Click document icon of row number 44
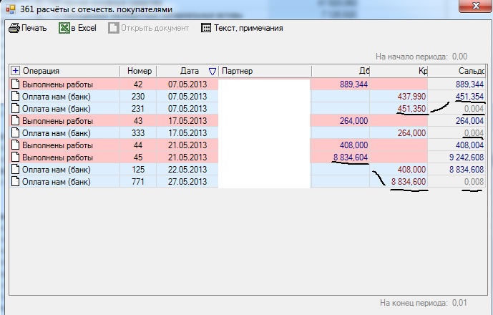 point(16,145)
